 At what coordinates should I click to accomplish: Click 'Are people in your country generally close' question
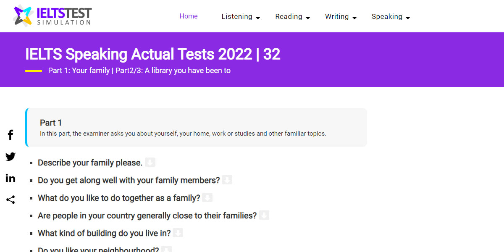point(147,215)
